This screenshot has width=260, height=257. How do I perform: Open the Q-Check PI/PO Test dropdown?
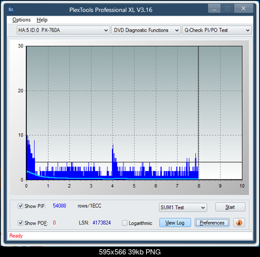(217, 30)
